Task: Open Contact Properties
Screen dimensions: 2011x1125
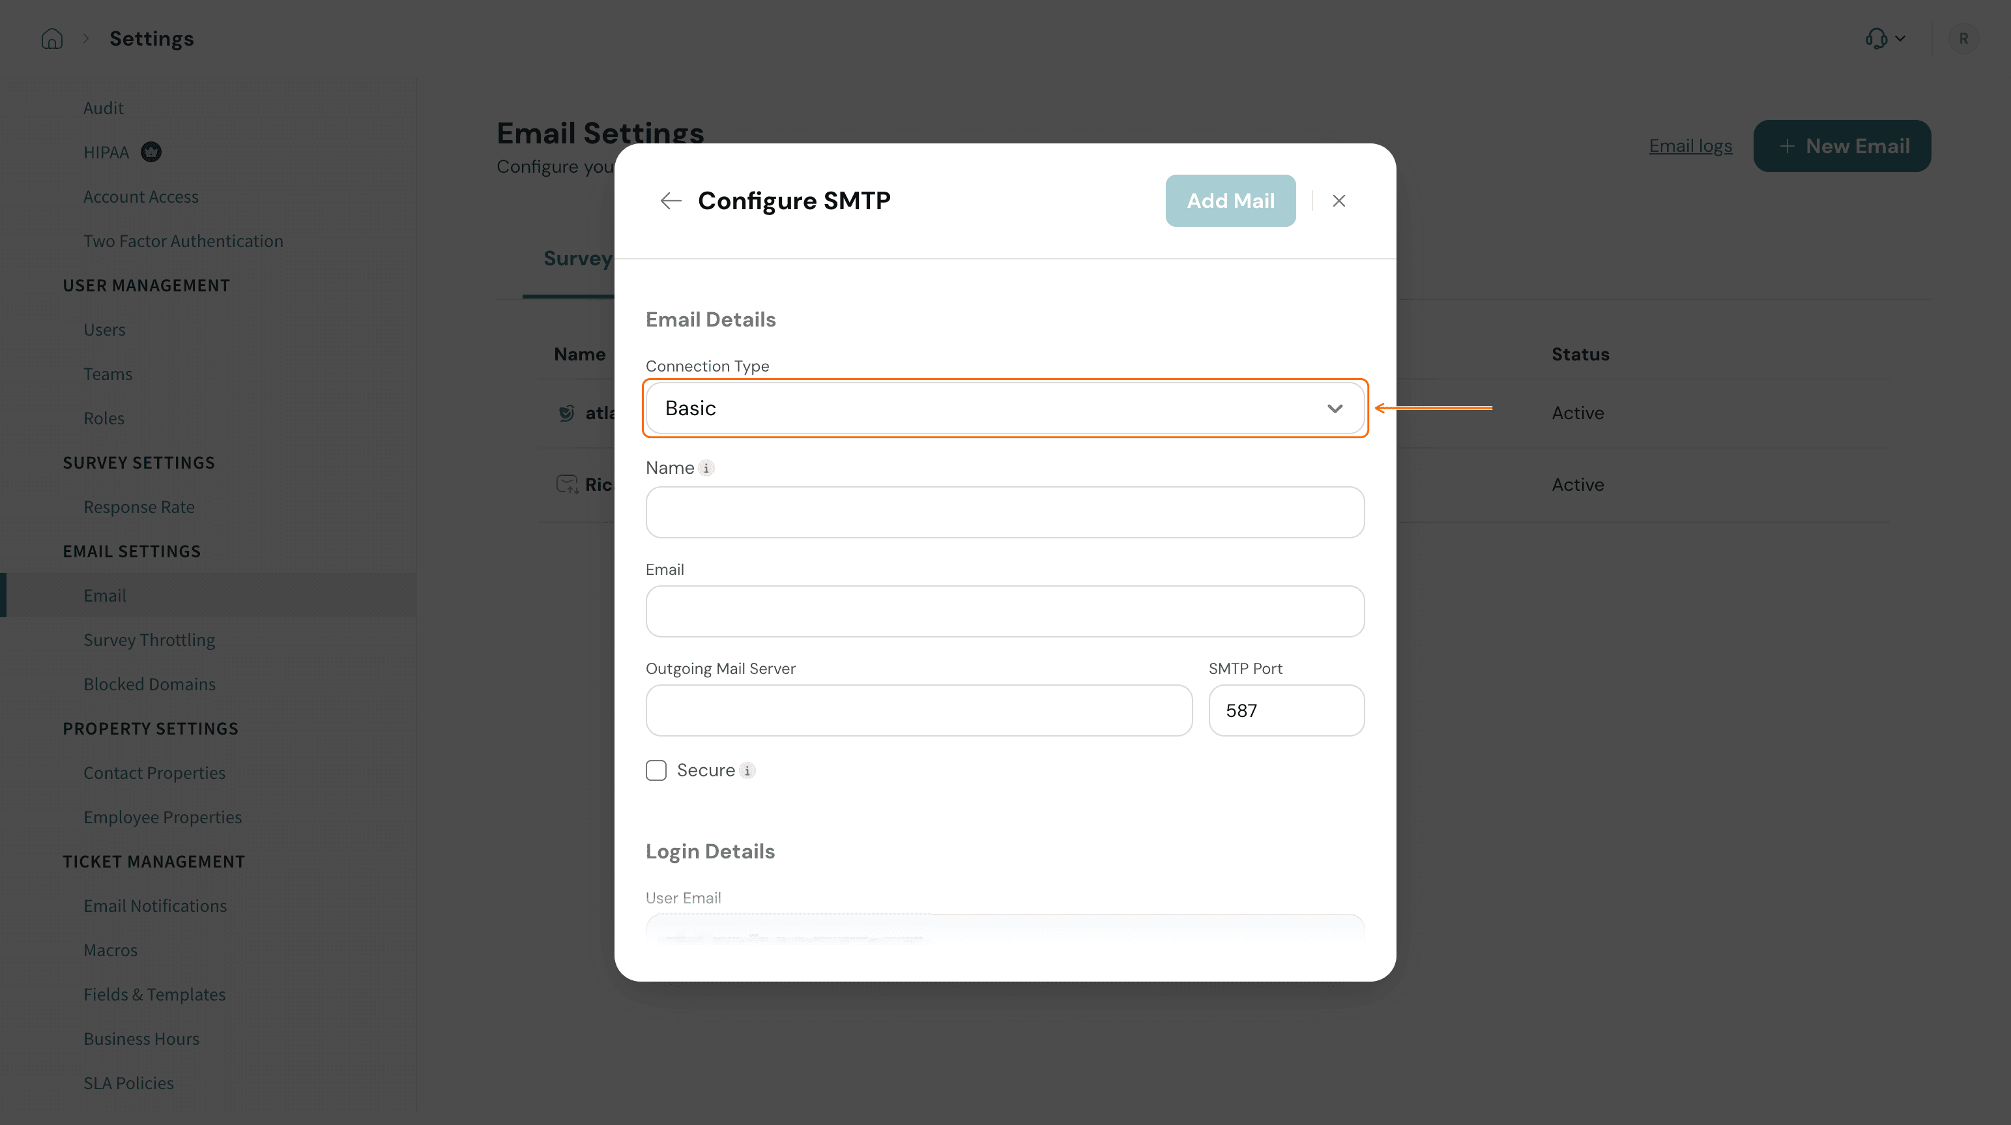Action: click(154, 773)
